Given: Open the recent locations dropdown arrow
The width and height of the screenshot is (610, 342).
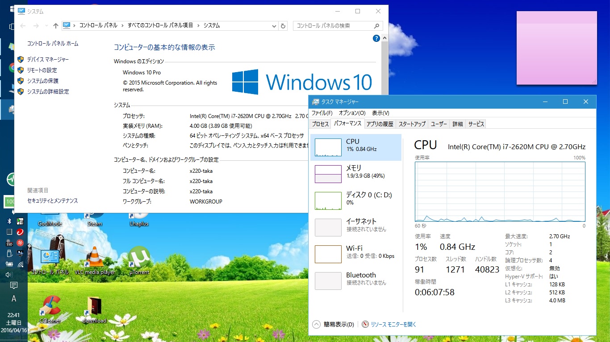Looking at the screenshot, I should [x=46, y=26].
